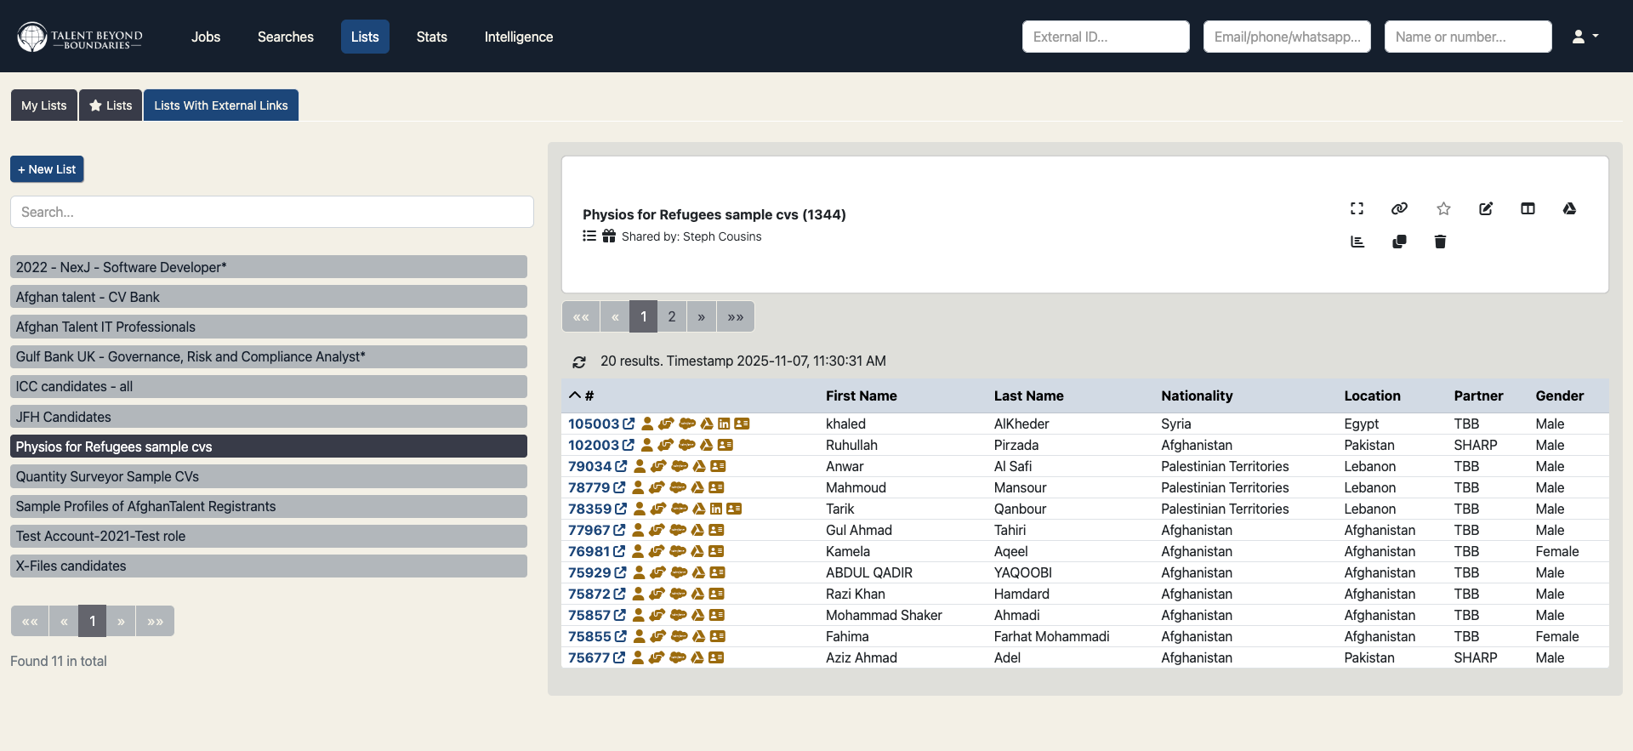Open candidate 105003 in new tab icon
The height and width of the screenshot is (751, 1633).
629,424
